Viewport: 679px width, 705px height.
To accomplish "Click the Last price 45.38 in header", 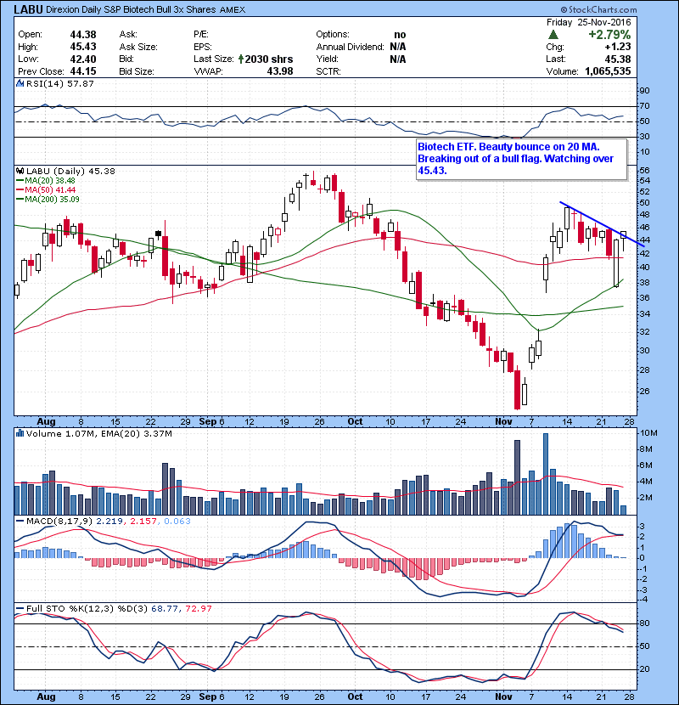I will [x=617, y=59].
